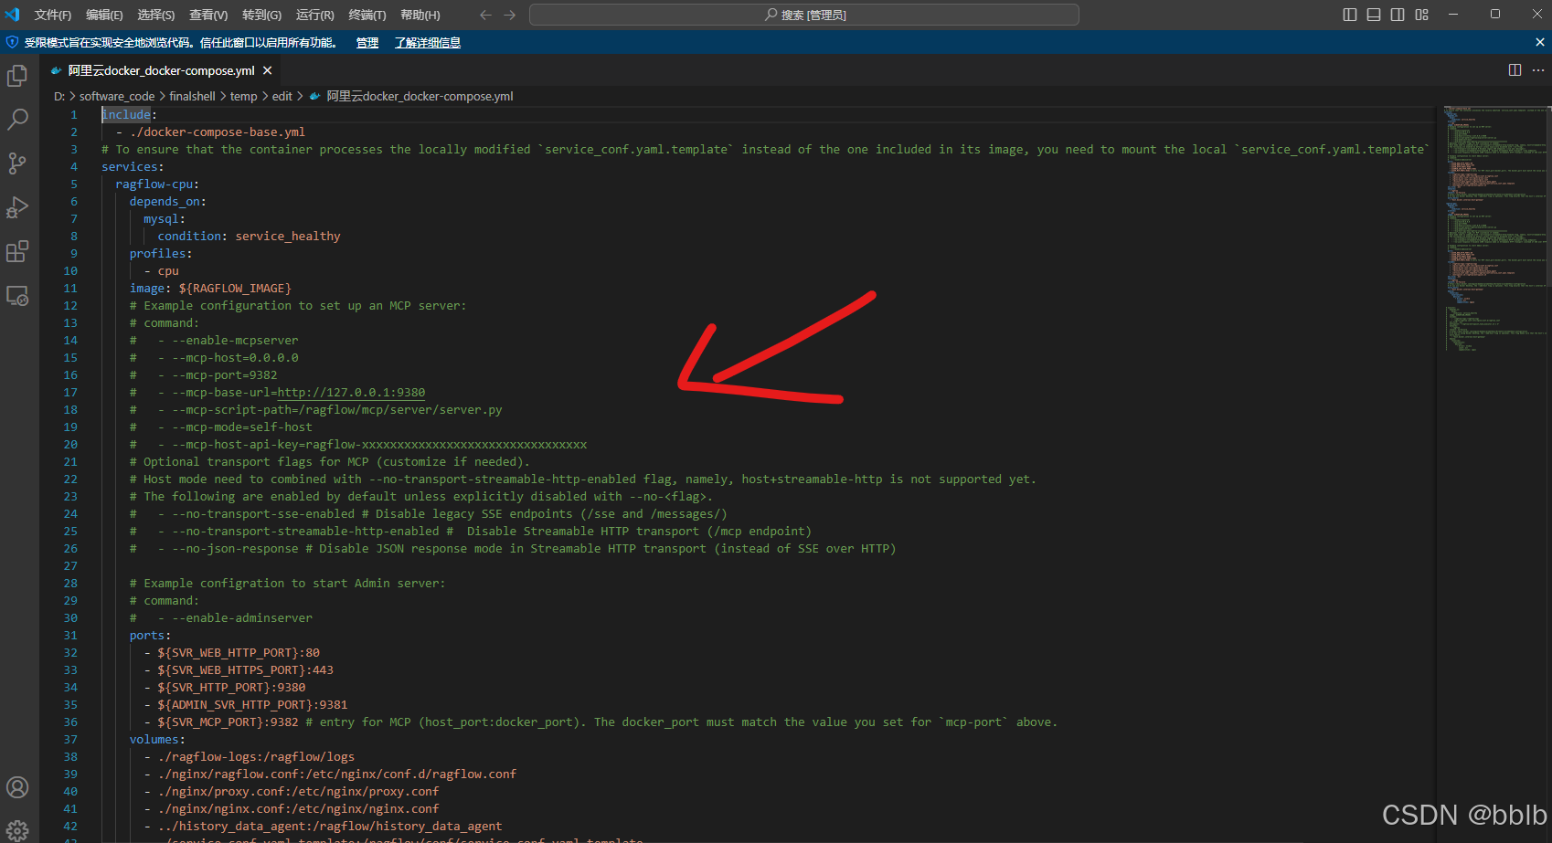Click the --enable-adminserver comment

(242, 618)
